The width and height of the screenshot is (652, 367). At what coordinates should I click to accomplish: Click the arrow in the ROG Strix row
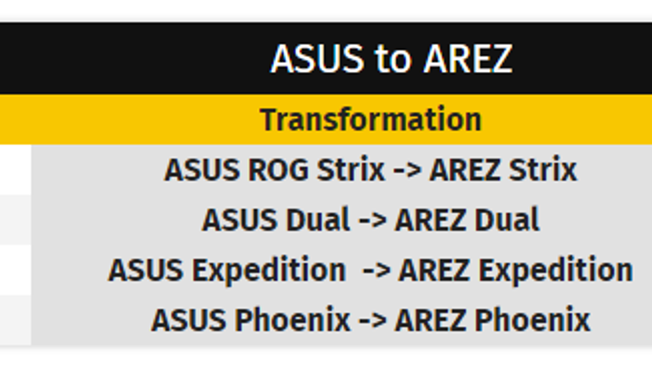[x=407, y=170]
